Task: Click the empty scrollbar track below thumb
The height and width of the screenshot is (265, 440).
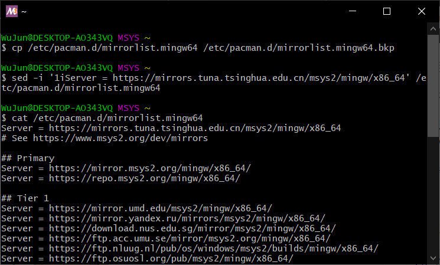Action: coord(433,195)
